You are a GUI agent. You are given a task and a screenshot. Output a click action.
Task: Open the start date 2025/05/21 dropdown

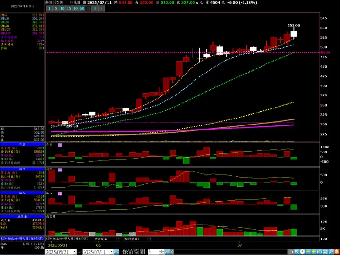(74, 252)
